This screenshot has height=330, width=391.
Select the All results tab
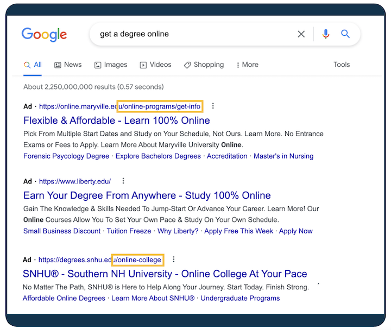33,65
